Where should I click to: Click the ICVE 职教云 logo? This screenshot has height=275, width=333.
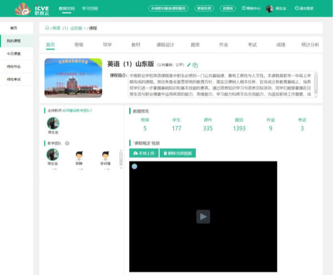[32, 9]
